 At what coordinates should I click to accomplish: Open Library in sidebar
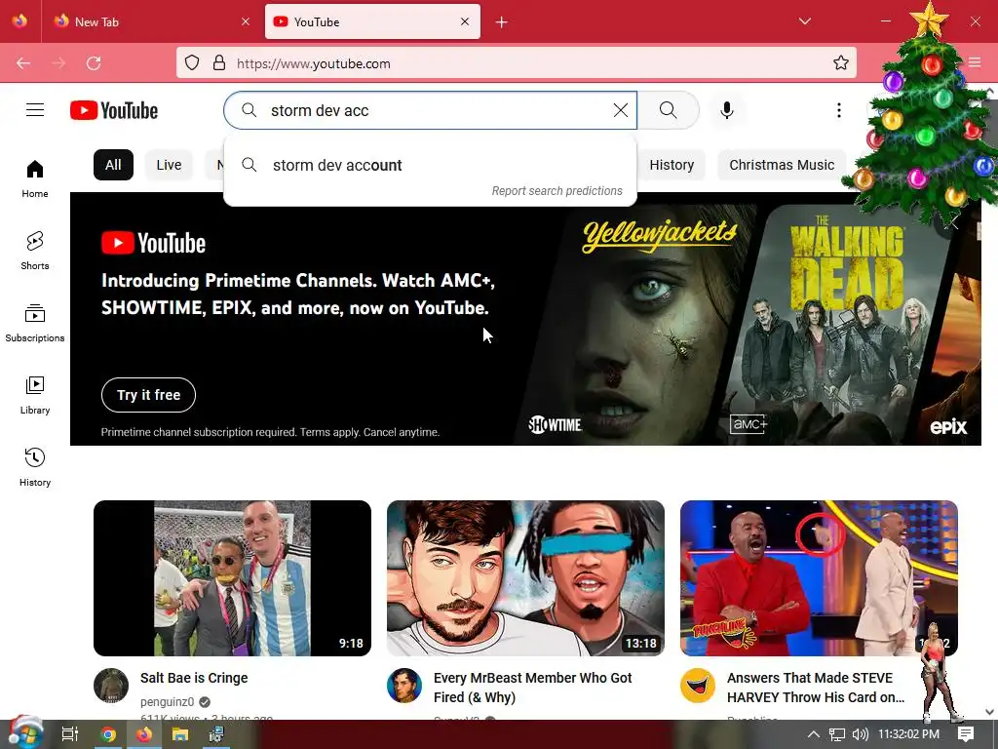pyautogui.click(x=35, y=396)
